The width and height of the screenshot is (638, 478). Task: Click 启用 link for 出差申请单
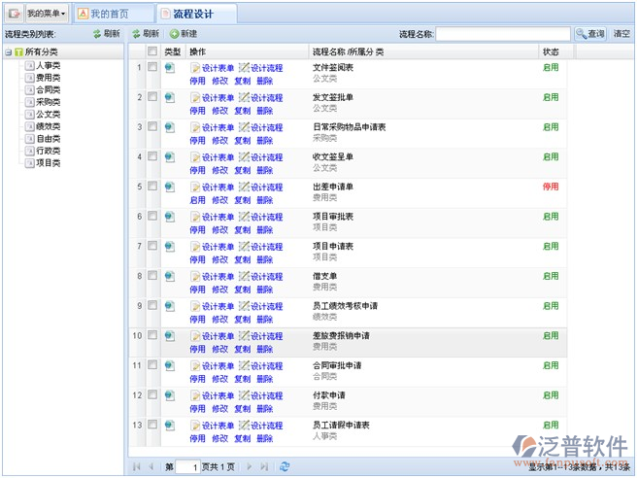[197, 200]
